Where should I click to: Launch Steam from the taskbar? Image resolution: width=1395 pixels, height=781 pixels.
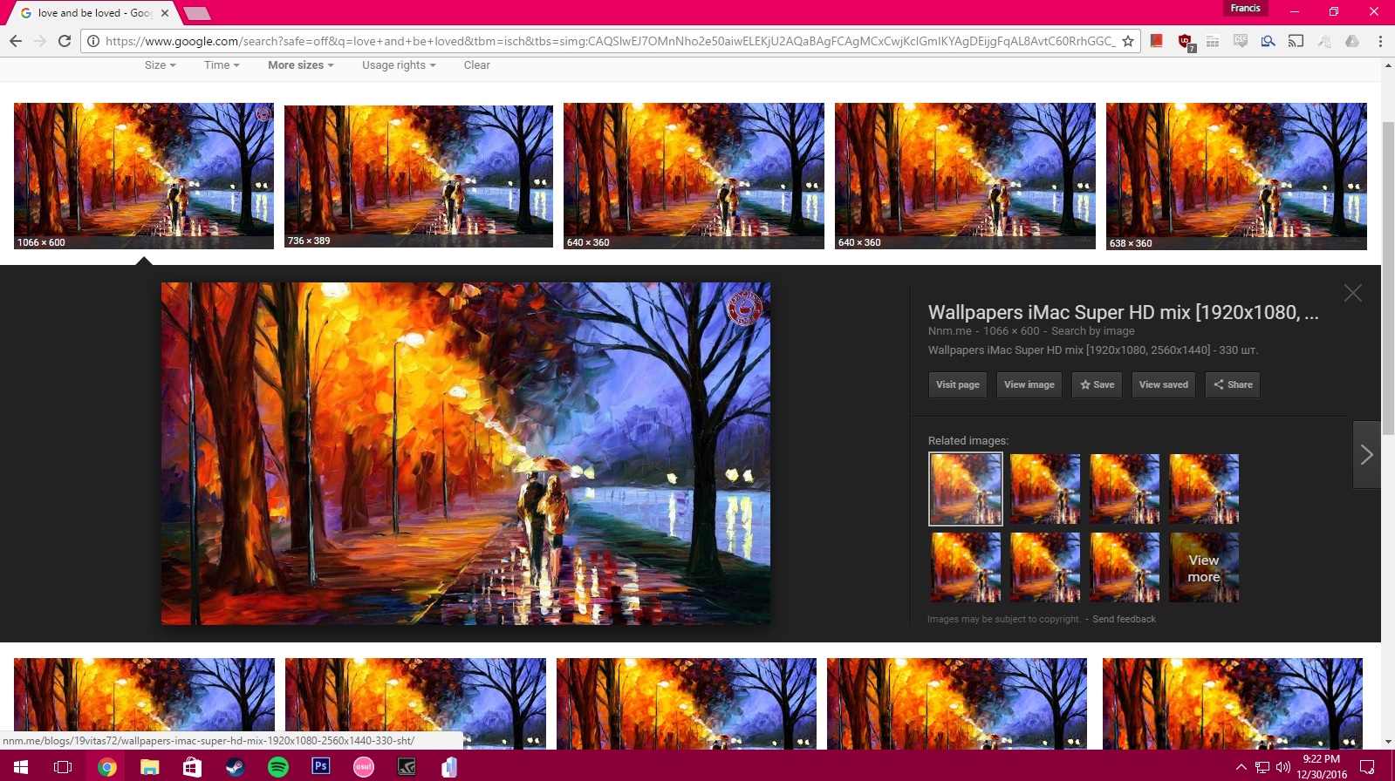(235, 767)
